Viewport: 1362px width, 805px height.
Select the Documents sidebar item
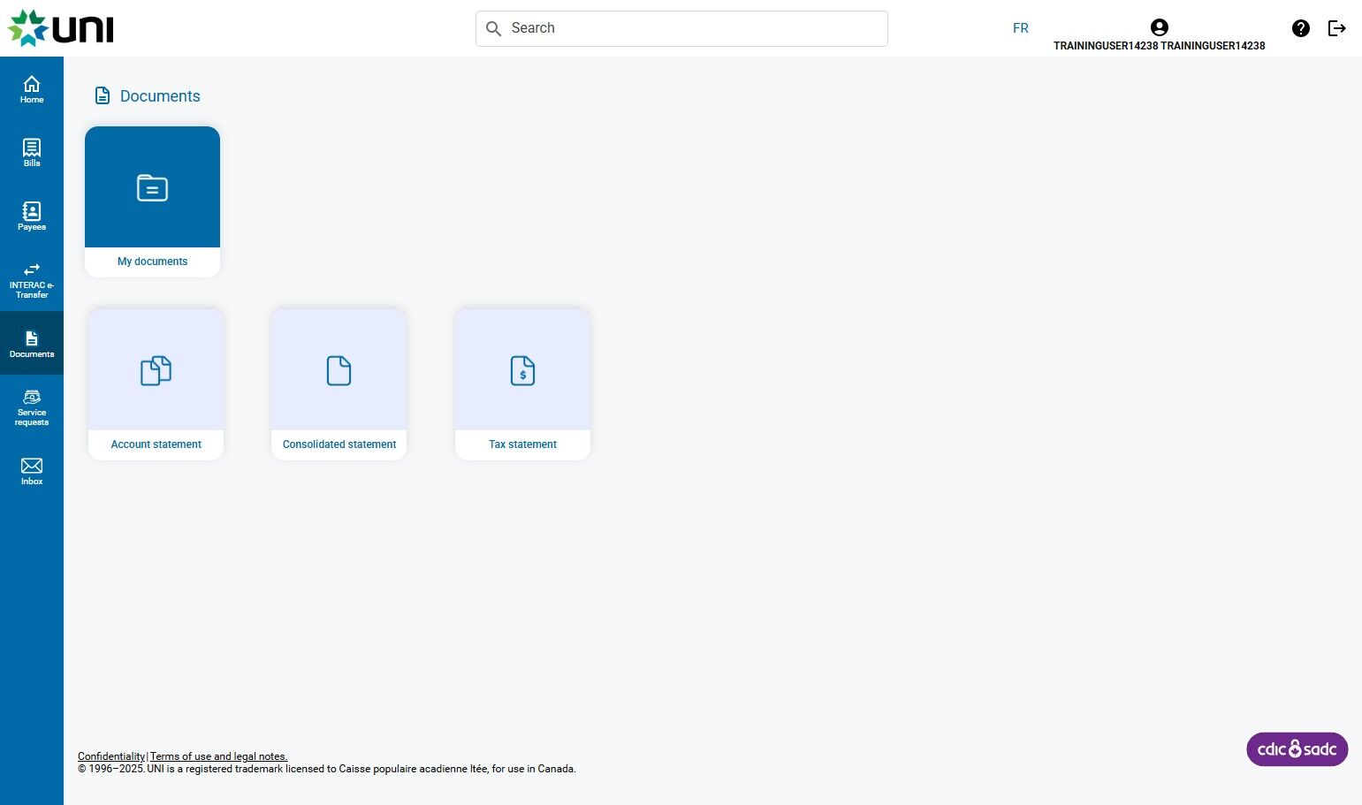32,343
